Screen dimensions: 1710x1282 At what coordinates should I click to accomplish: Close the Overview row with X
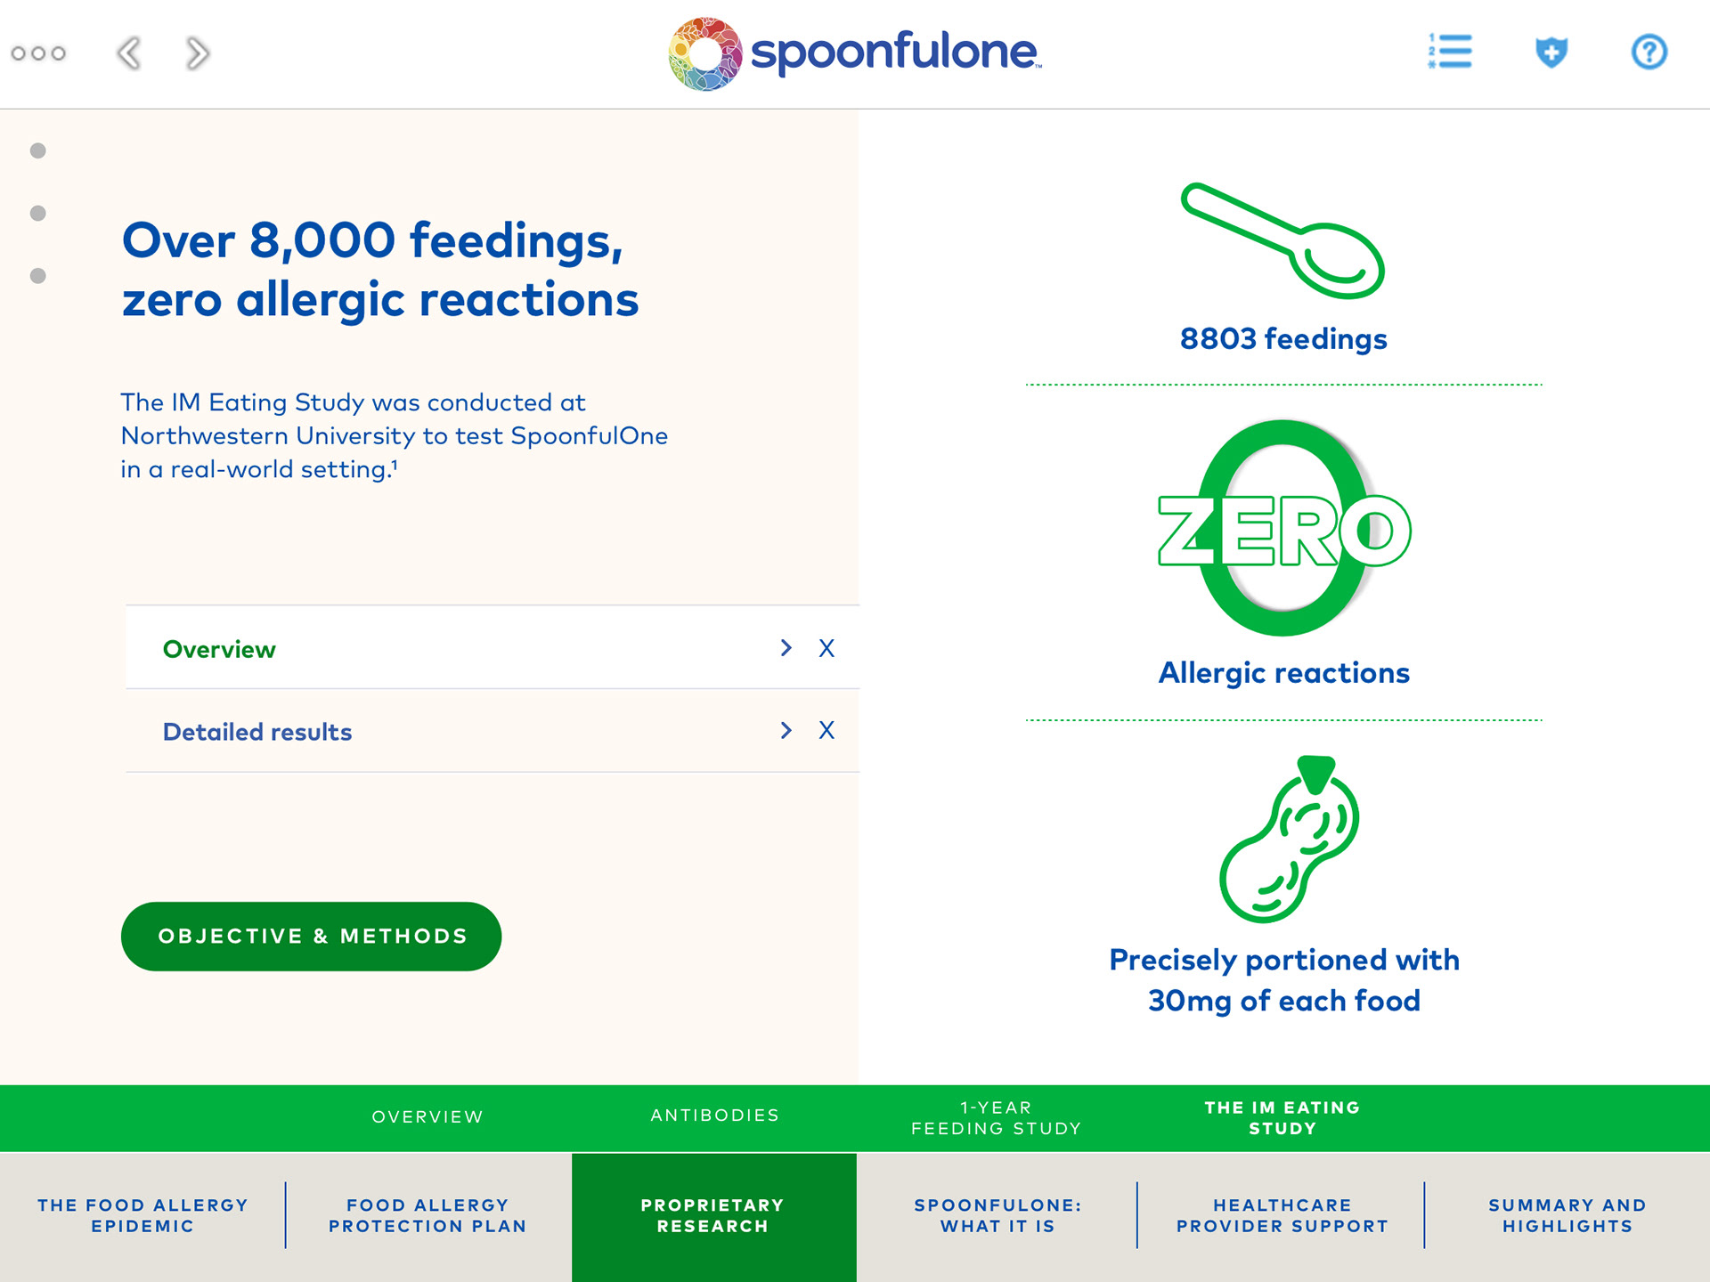tap(826, 648)
